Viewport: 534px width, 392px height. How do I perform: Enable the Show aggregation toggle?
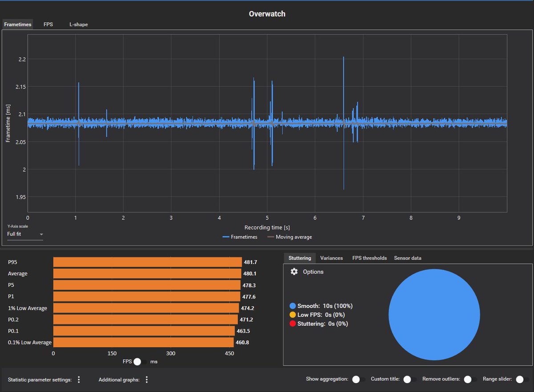click(356, 379)
